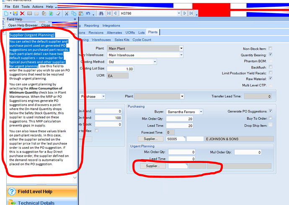Open the Purchase type dropdown

pyautogui.click(x=103, y=96)
